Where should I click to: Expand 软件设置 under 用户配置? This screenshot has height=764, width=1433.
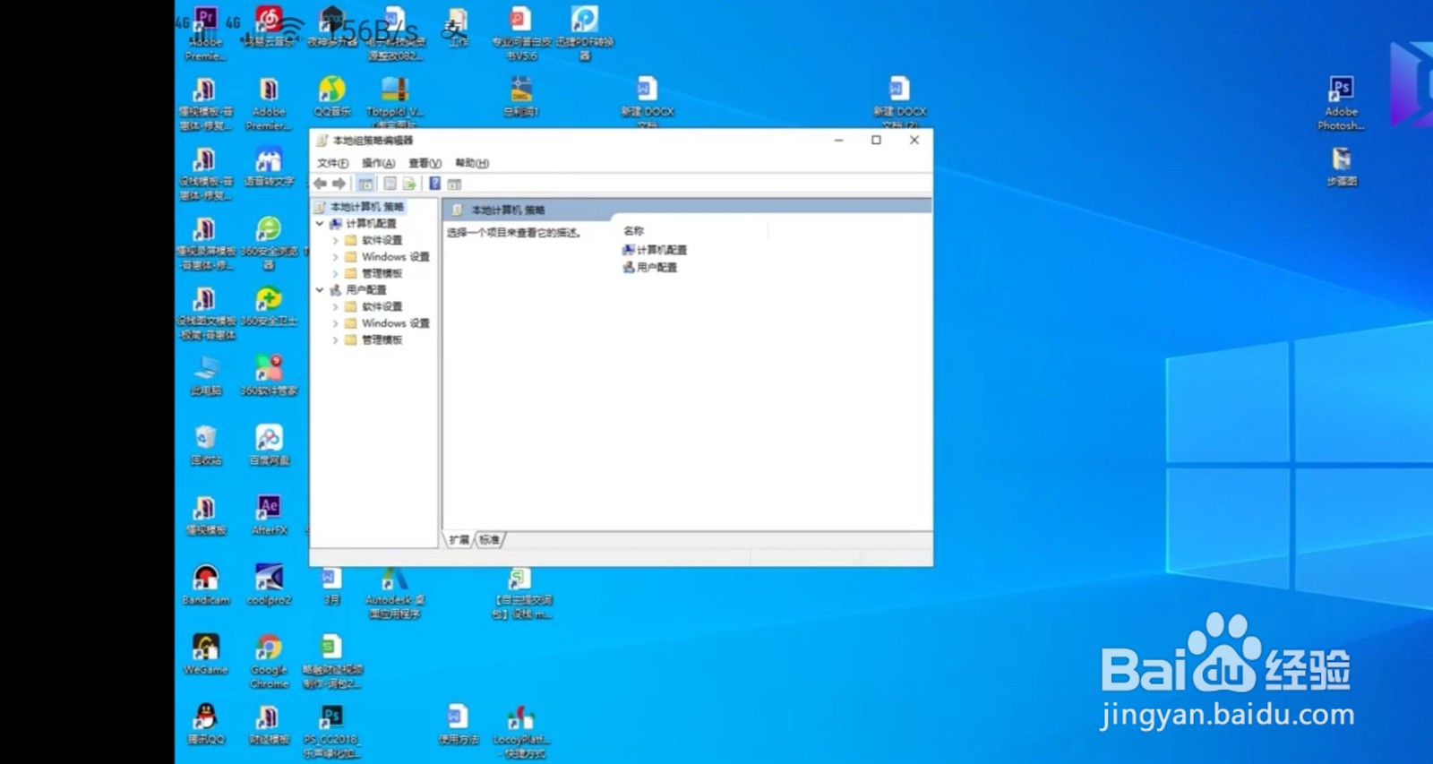coord(336,306)
